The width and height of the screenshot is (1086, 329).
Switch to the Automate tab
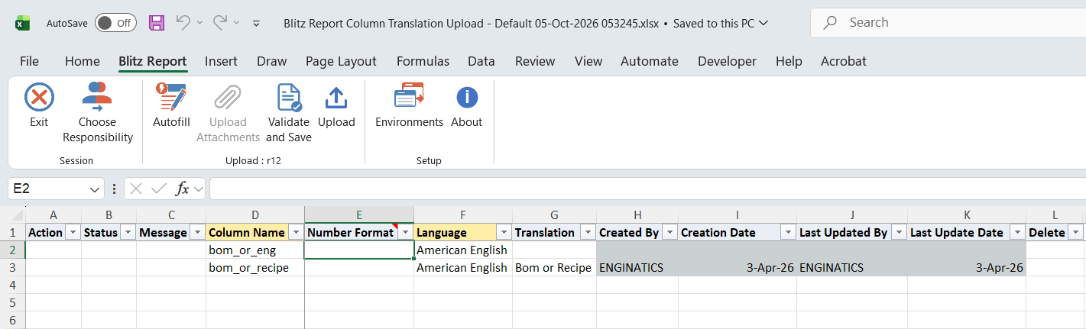tap(650, 61)
